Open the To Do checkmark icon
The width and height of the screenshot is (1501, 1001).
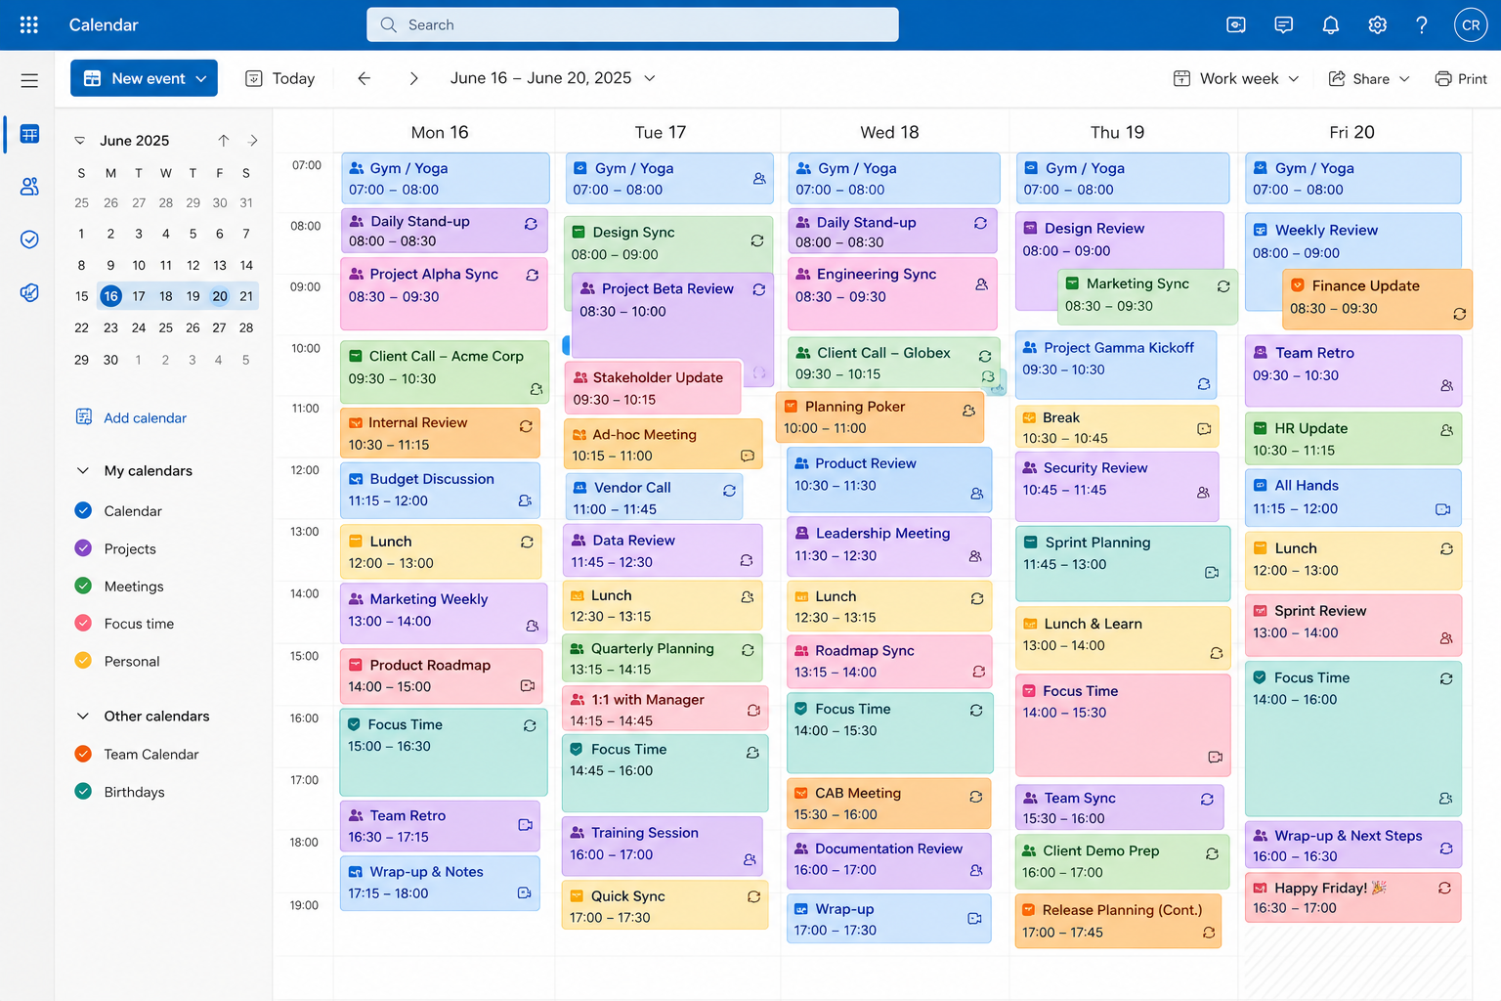coord(29,239)
